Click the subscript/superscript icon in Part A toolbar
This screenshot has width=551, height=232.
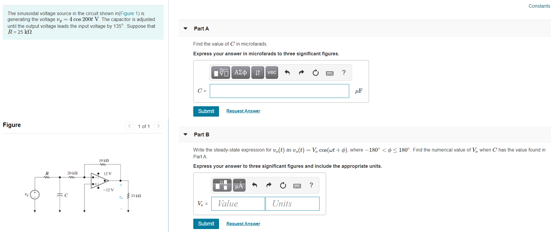click(x=257, y=72)
